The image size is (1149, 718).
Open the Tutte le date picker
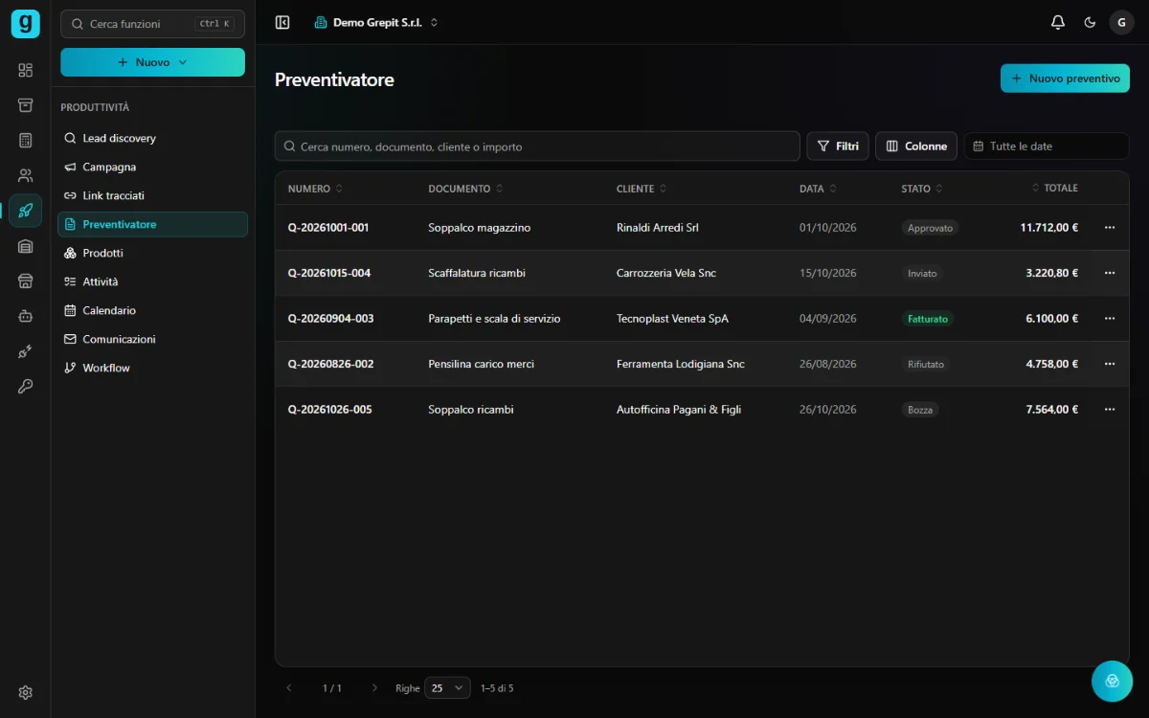click(1047, 146)
